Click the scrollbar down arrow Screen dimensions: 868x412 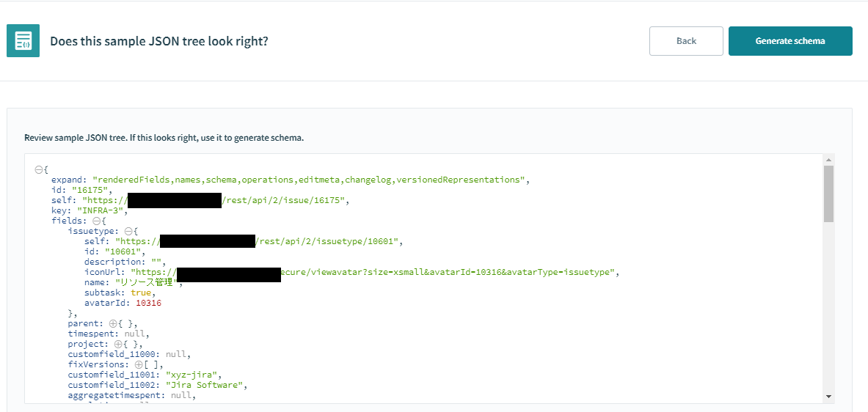click(x=828, y=397)
